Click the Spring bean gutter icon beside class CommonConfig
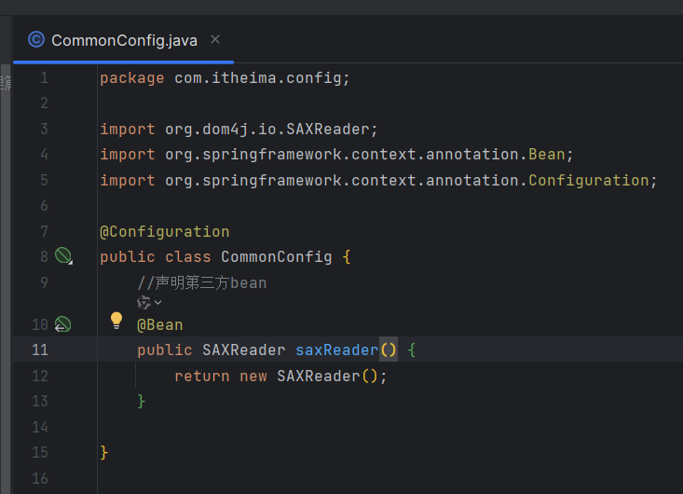683x494 pixels. (62, 256)
